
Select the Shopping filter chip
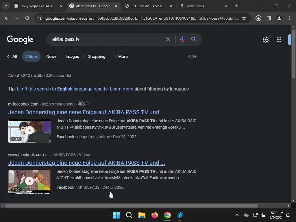(x=97, y=56)
